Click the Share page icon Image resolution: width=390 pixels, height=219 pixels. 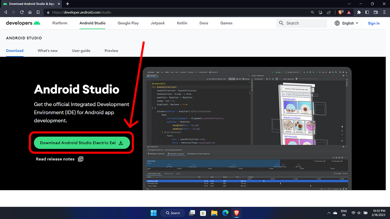(329, 12)
